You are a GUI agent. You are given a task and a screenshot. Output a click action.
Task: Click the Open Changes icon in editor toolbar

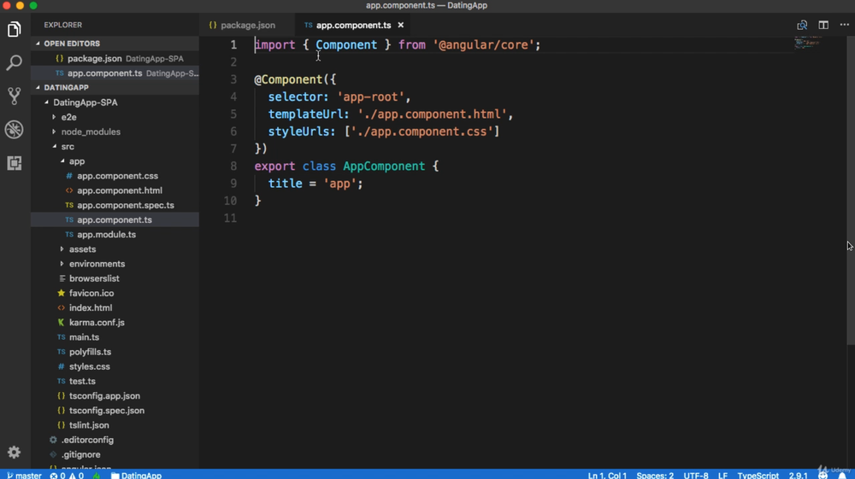coord(802,25)
